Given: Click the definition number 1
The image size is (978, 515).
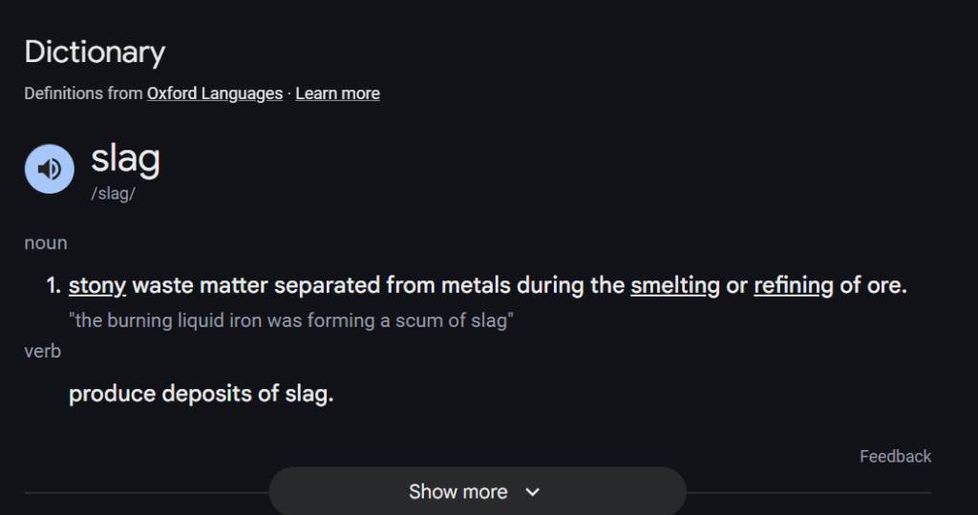Looking at the screenshot, I should [x=53, y=285].
